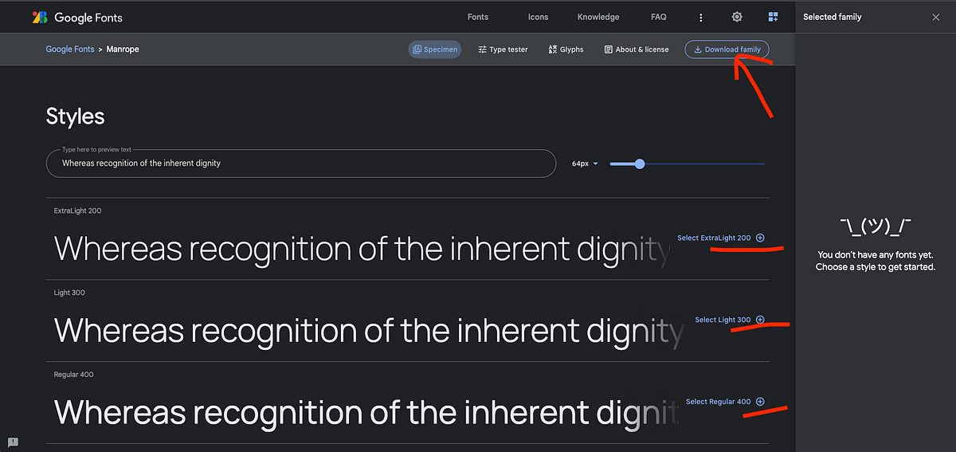Click the preview text input field
Screen dimensions: 956x452
pyautogui.click(x=301, y=163)
